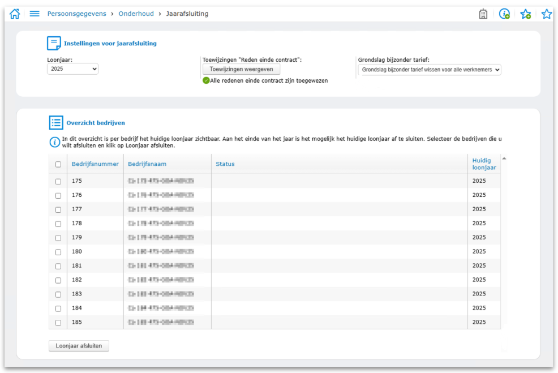Click the blurred company name in row 177
Screen dimensions: 558x373
pyautogui.click(x=161, y=209)
